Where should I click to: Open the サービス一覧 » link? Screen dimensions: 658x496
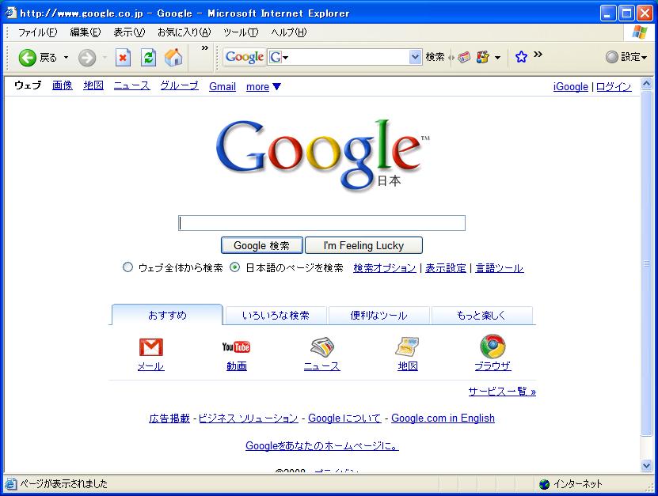502,391
